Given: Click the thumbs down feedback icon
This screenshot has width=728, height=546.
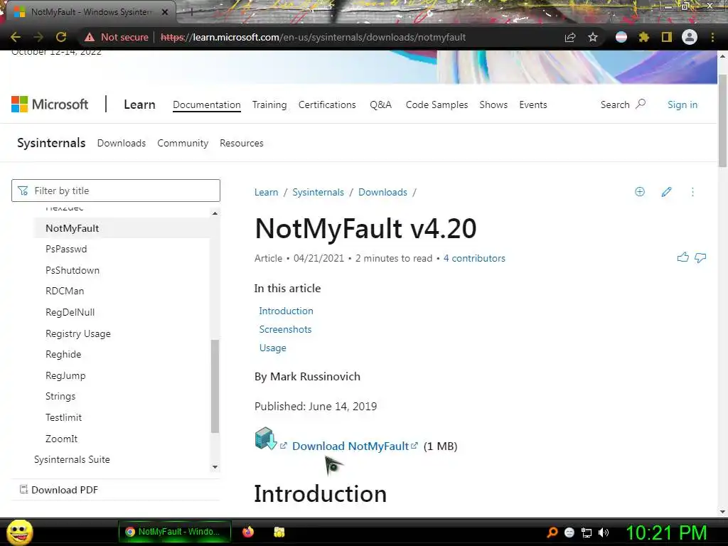Looking at the screenshot, I should click(x=700, y=257).
